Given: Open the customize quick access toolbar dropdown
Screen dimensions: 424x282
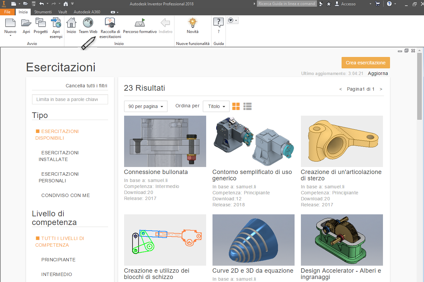Looking at the screenshot, I should 72,4.
